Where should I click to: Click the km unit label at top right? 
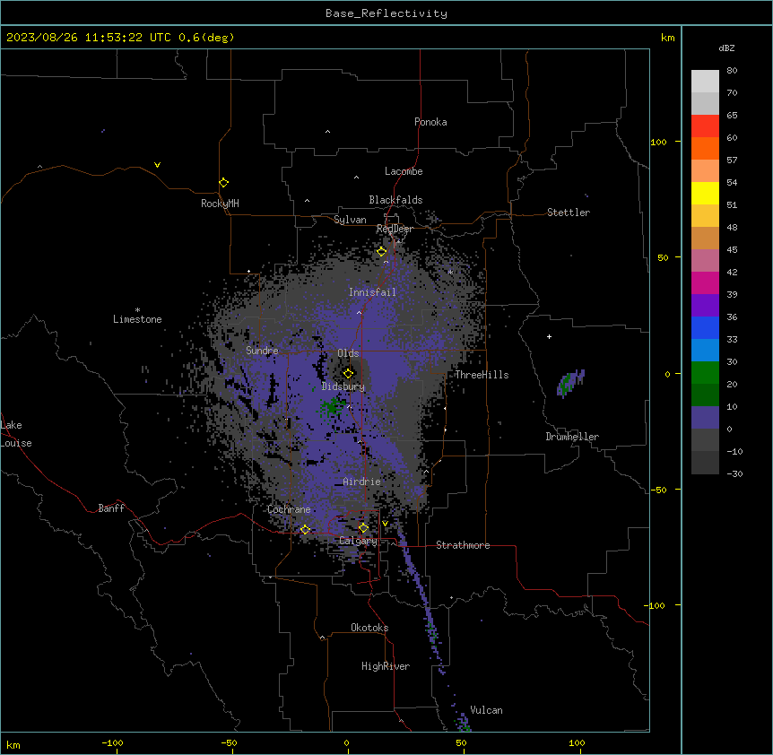[x=668, y=38]
